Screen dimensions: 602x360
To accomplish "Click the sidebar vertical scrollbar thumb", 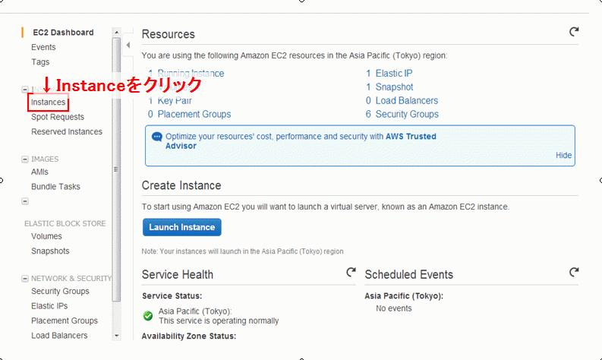I will (x=116, y=169).
